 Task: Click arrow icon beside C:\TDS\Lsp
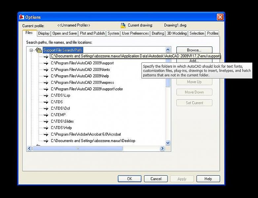(x=46, y=95)
